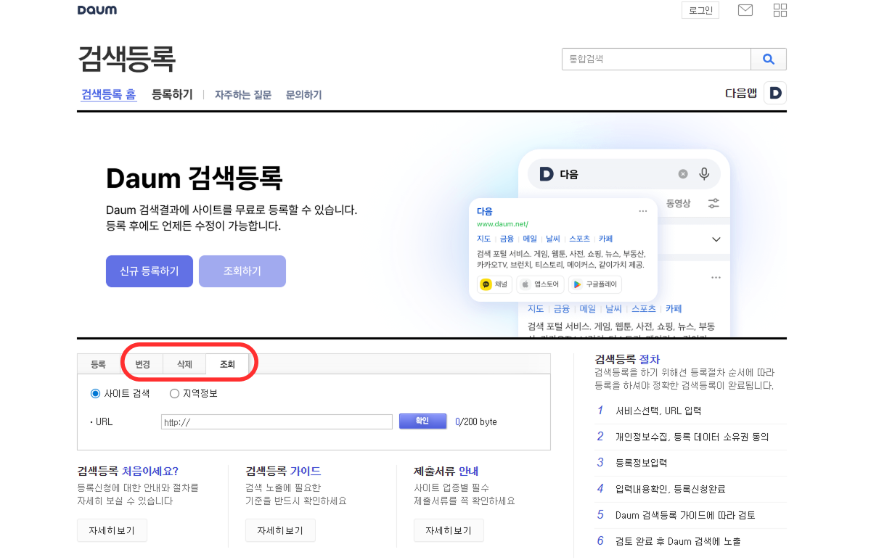Click 자세히보기 under 검색등록 가이드
The image size is (871, 560).
tap(280, 530)
